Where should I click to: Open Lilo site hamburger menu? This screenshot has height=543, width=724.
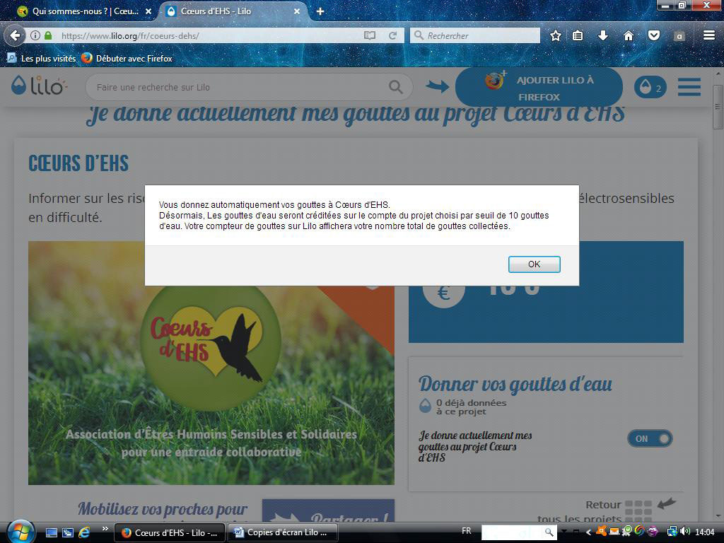[689, 87]
